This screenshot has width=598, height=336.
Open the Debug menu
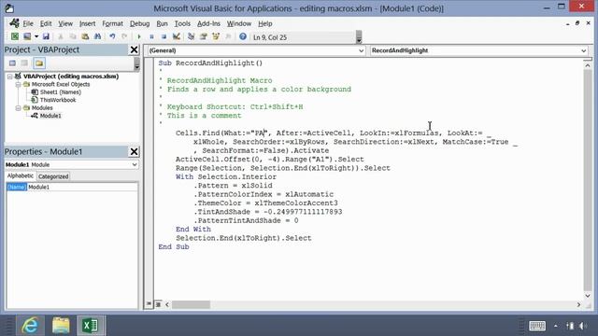tap(139, 23)
